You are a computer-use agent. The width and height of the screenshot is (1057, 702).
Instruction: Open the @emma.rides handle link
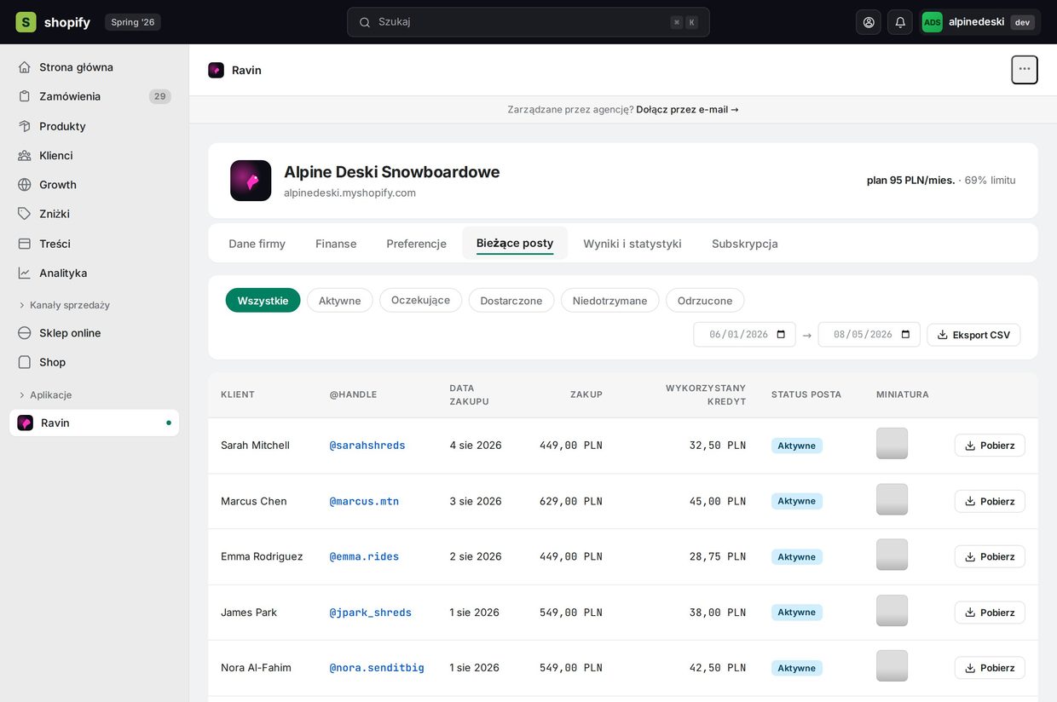pos(364,556)
